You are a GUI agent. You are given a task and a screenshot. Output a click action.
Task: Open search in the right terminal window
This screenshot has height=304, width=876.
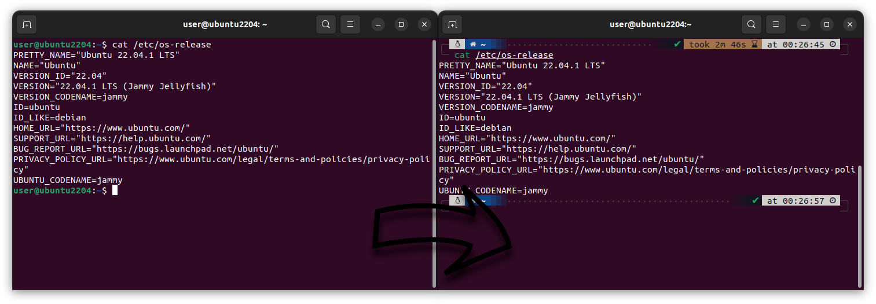click(x=752, y=24)
